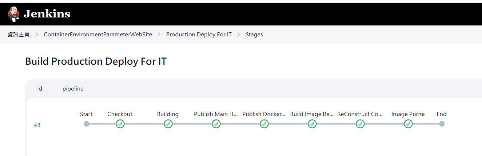Screen dimensions: 482x156
Task: Click the Stages breadcrumb item
Action: (254, 35)
